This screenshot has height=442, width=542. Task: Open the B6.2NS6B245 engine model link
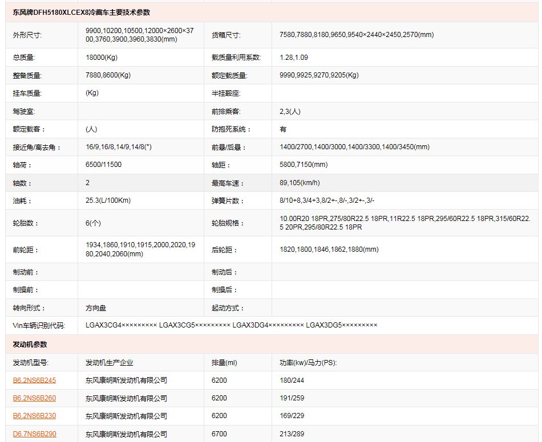point(34,380)
